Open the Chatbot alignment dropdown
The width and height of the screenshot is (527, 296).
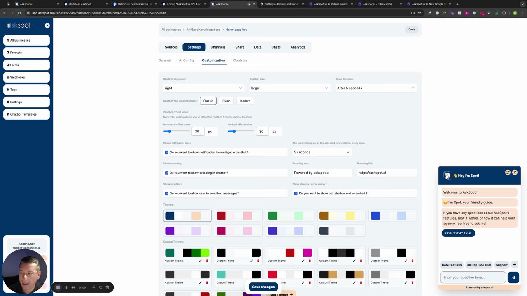[x=203, y=88]
